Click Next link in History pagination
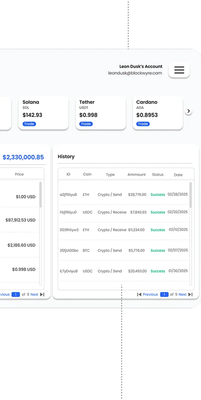201x400 pixels. click(x=183, y=294)
